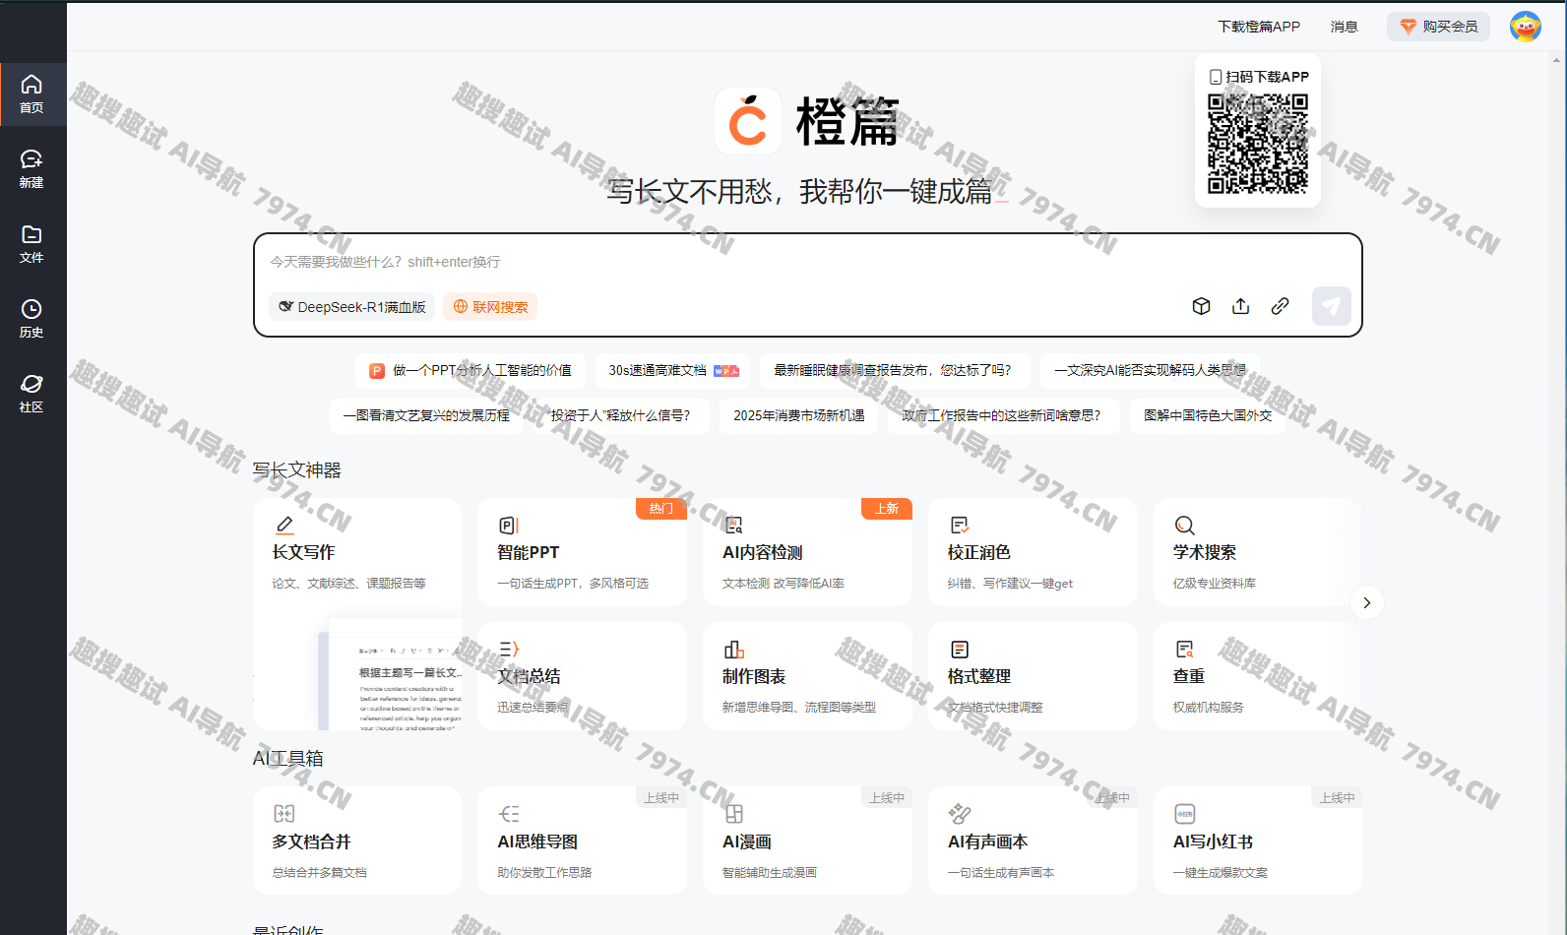Viewport: 1567px width, 935px height.
Task: Click the 热门 badge on 智能PPT
Action: point(661,509)
